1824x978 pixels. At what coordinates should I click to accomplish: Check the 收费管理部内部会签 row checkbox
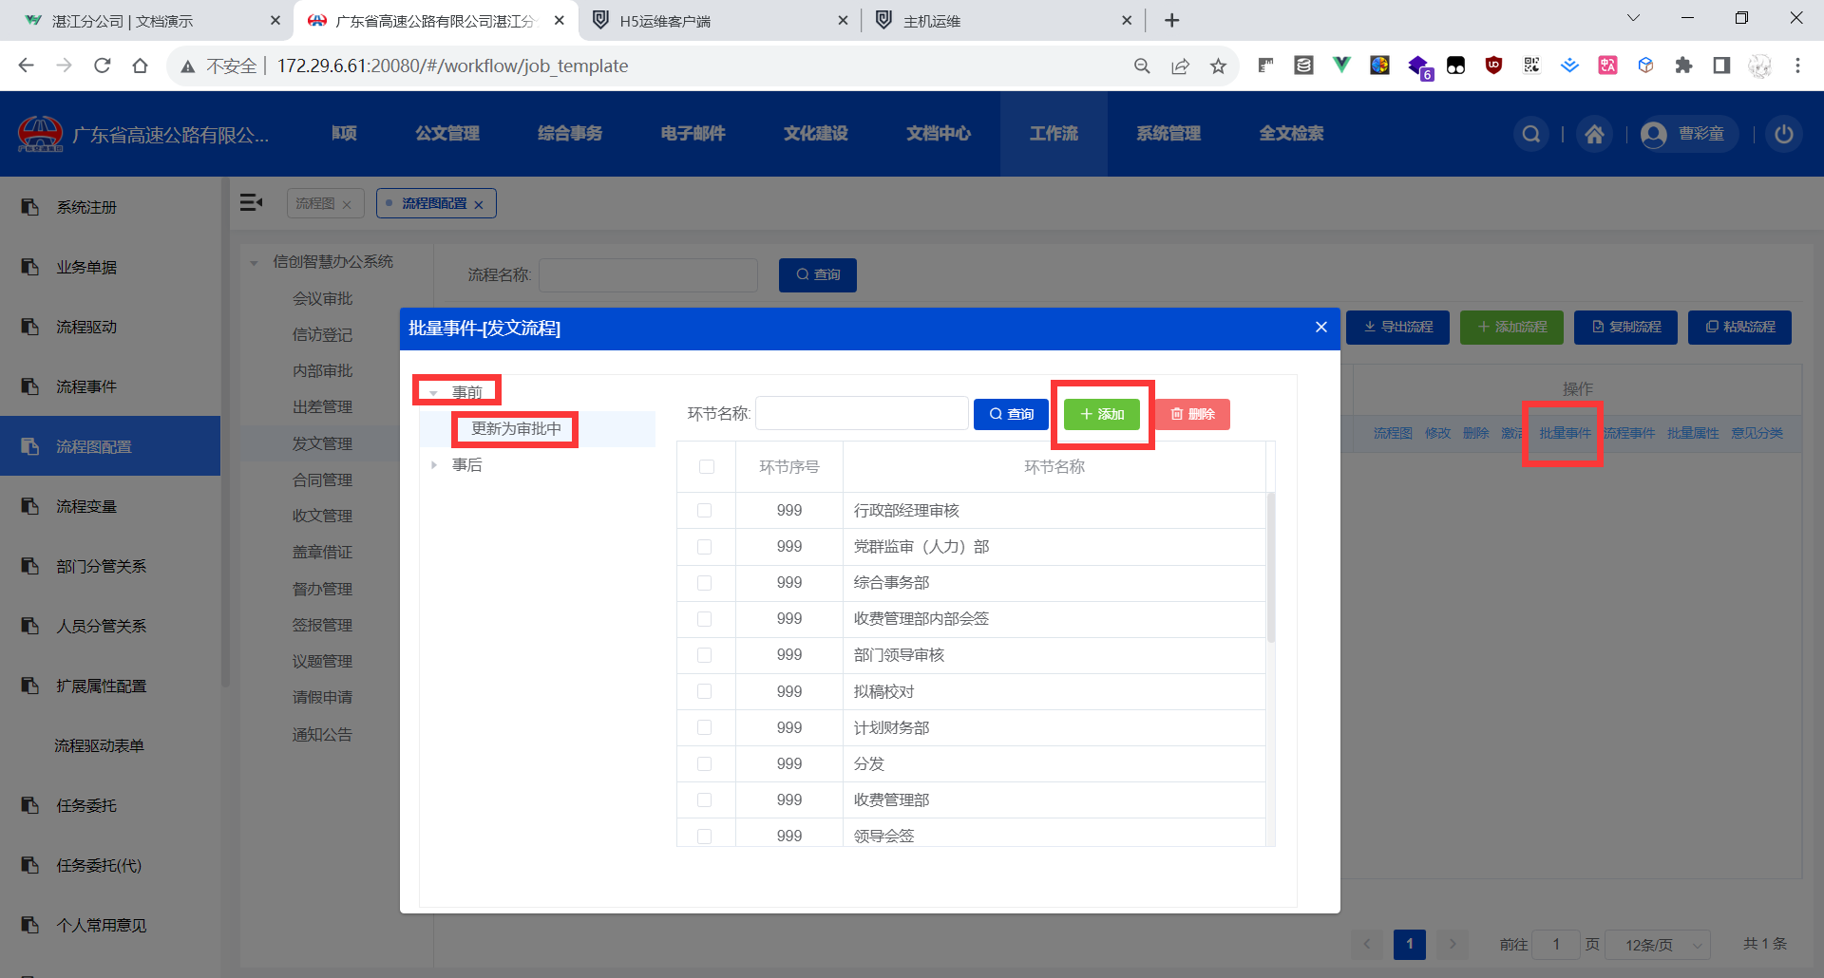pyautogui.click(x=704, y=619)
